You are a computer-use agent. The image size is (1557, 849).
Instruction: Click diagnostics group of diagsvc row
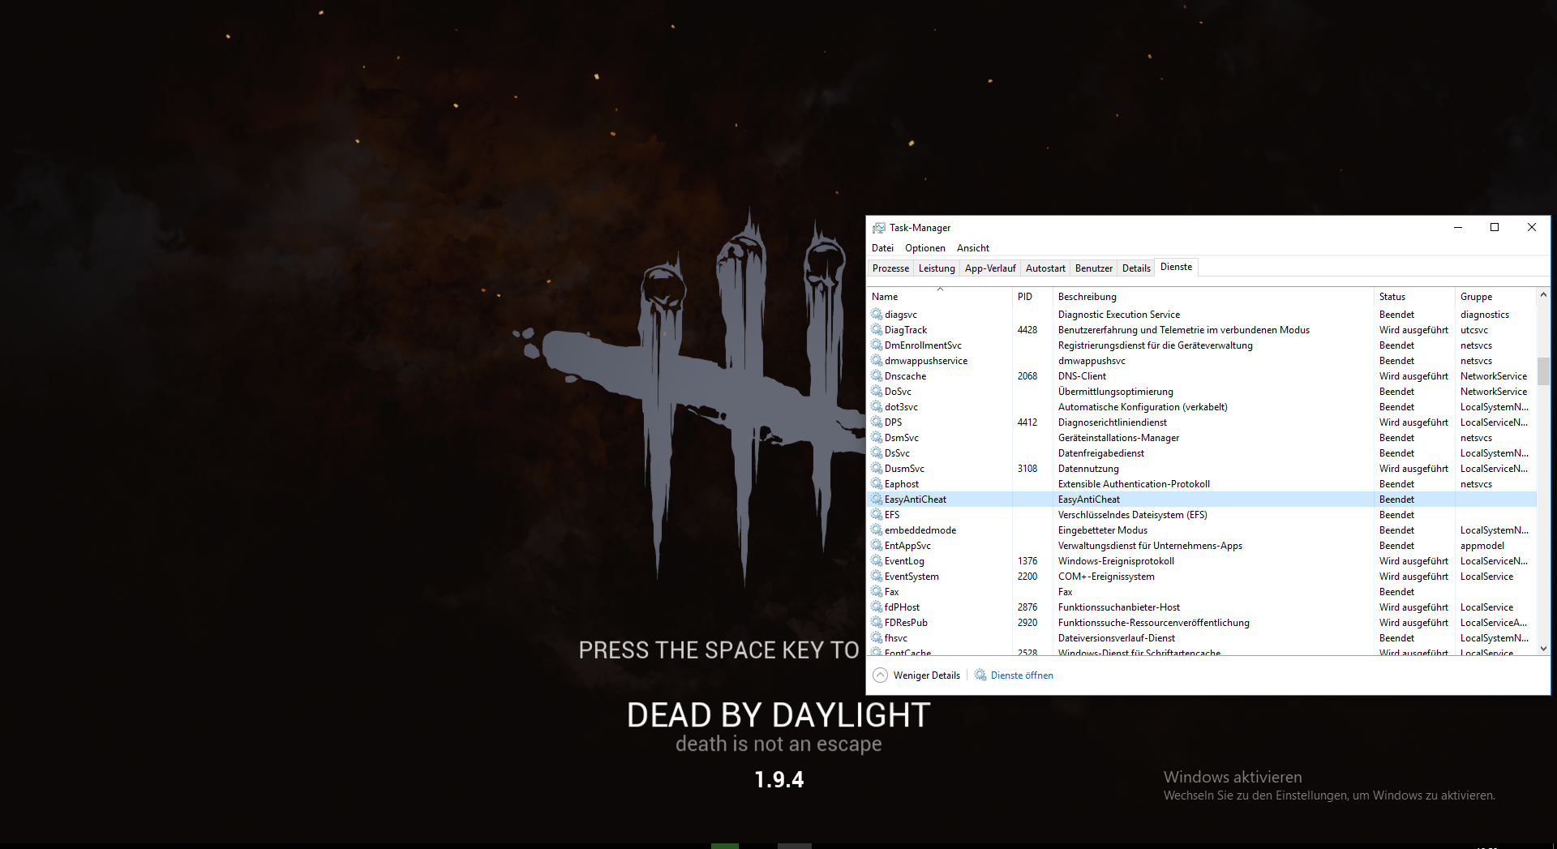click(x=1485, y=315)
